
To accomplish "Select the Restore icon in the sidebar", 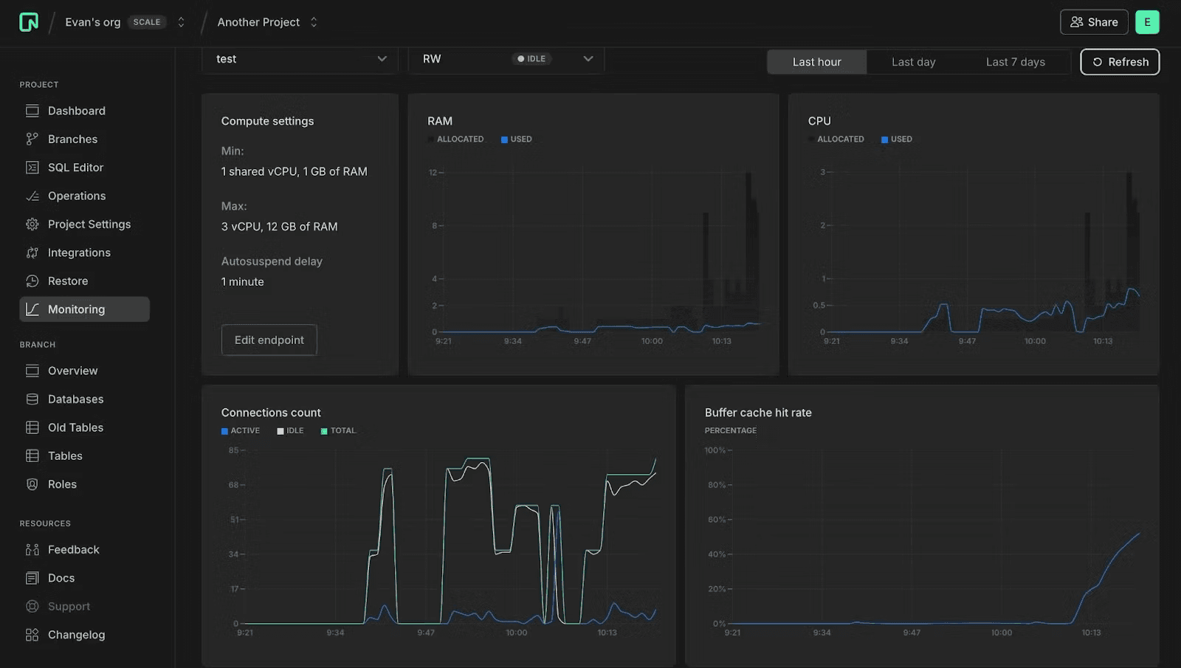I will (x=32, y=280).
